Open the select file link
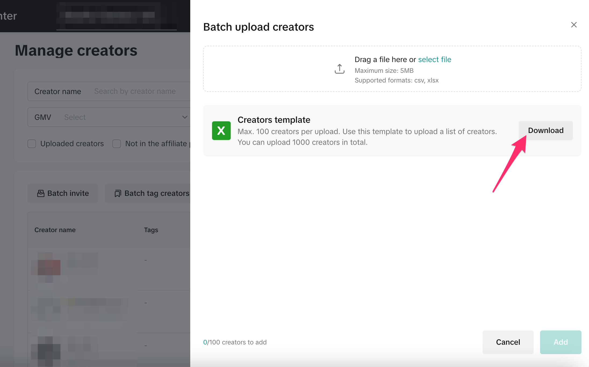This screenshot has width=589, height=367. (434, 59)
